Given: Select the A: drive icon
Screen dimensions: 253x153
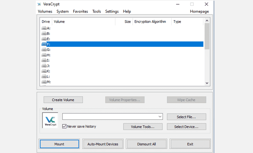Looking at the screenshot, I should 44,28.
